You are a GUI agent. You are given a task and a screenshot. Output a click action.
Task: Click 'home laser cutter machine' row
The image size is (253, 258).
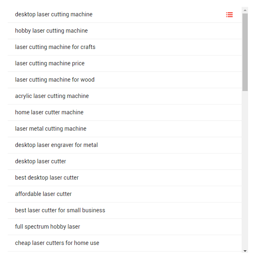(x=49, y=112)
